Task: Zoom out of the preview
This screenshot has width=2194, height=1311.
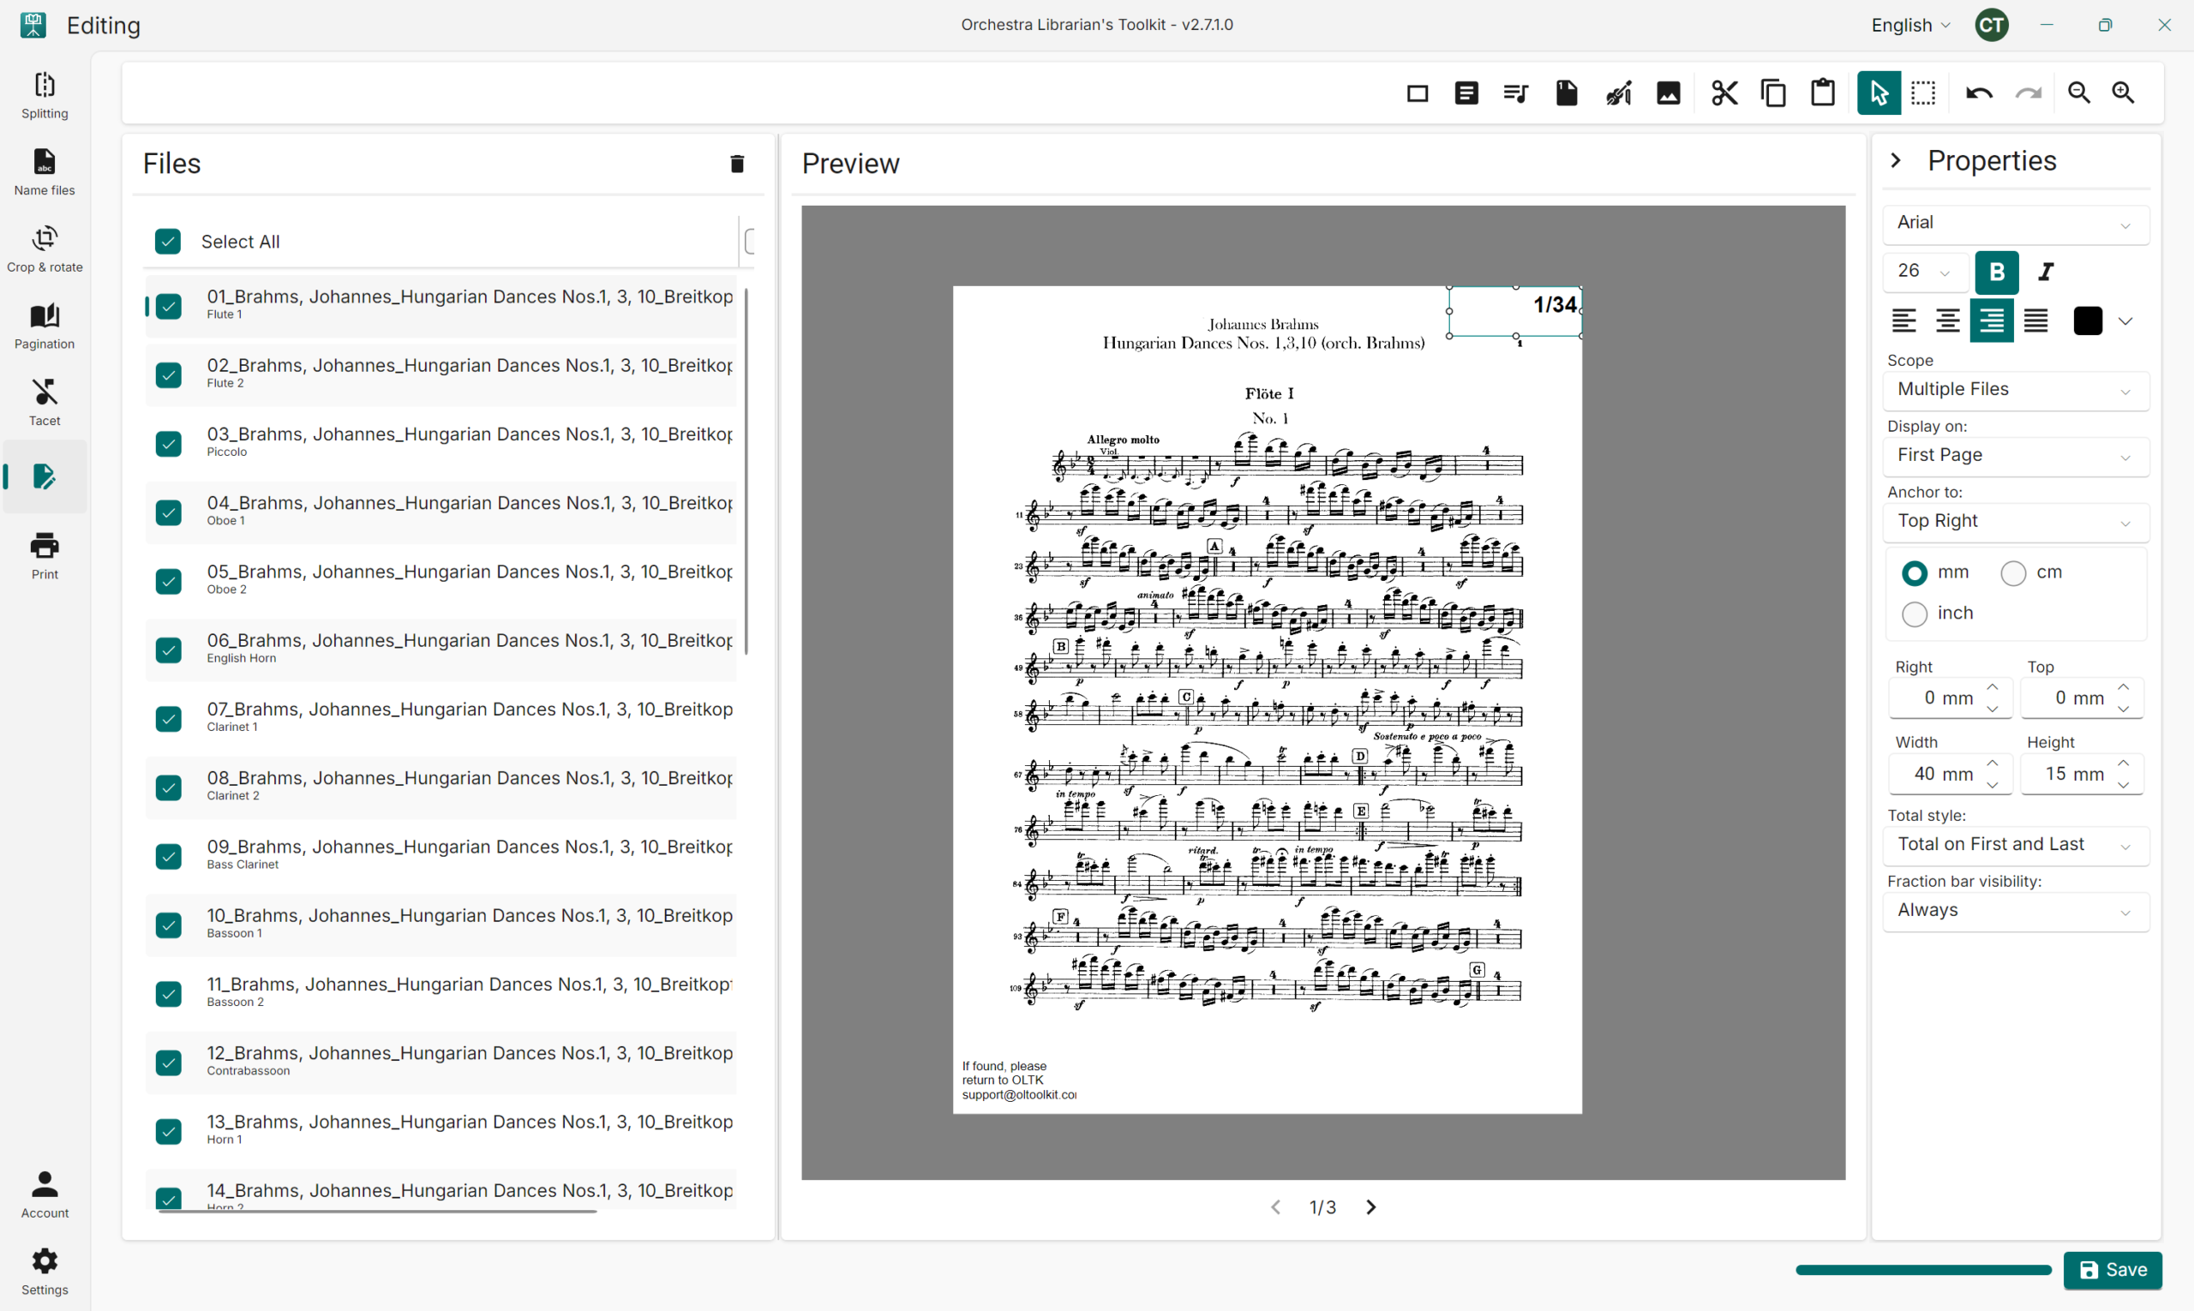Action: coord(2079,93)
